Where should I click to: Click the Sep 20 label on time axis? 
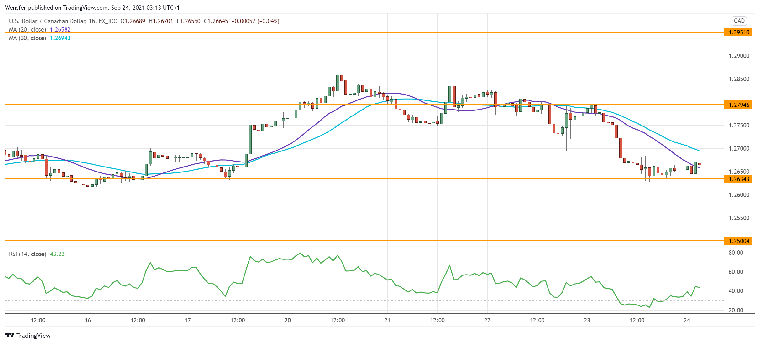(287, 321)
